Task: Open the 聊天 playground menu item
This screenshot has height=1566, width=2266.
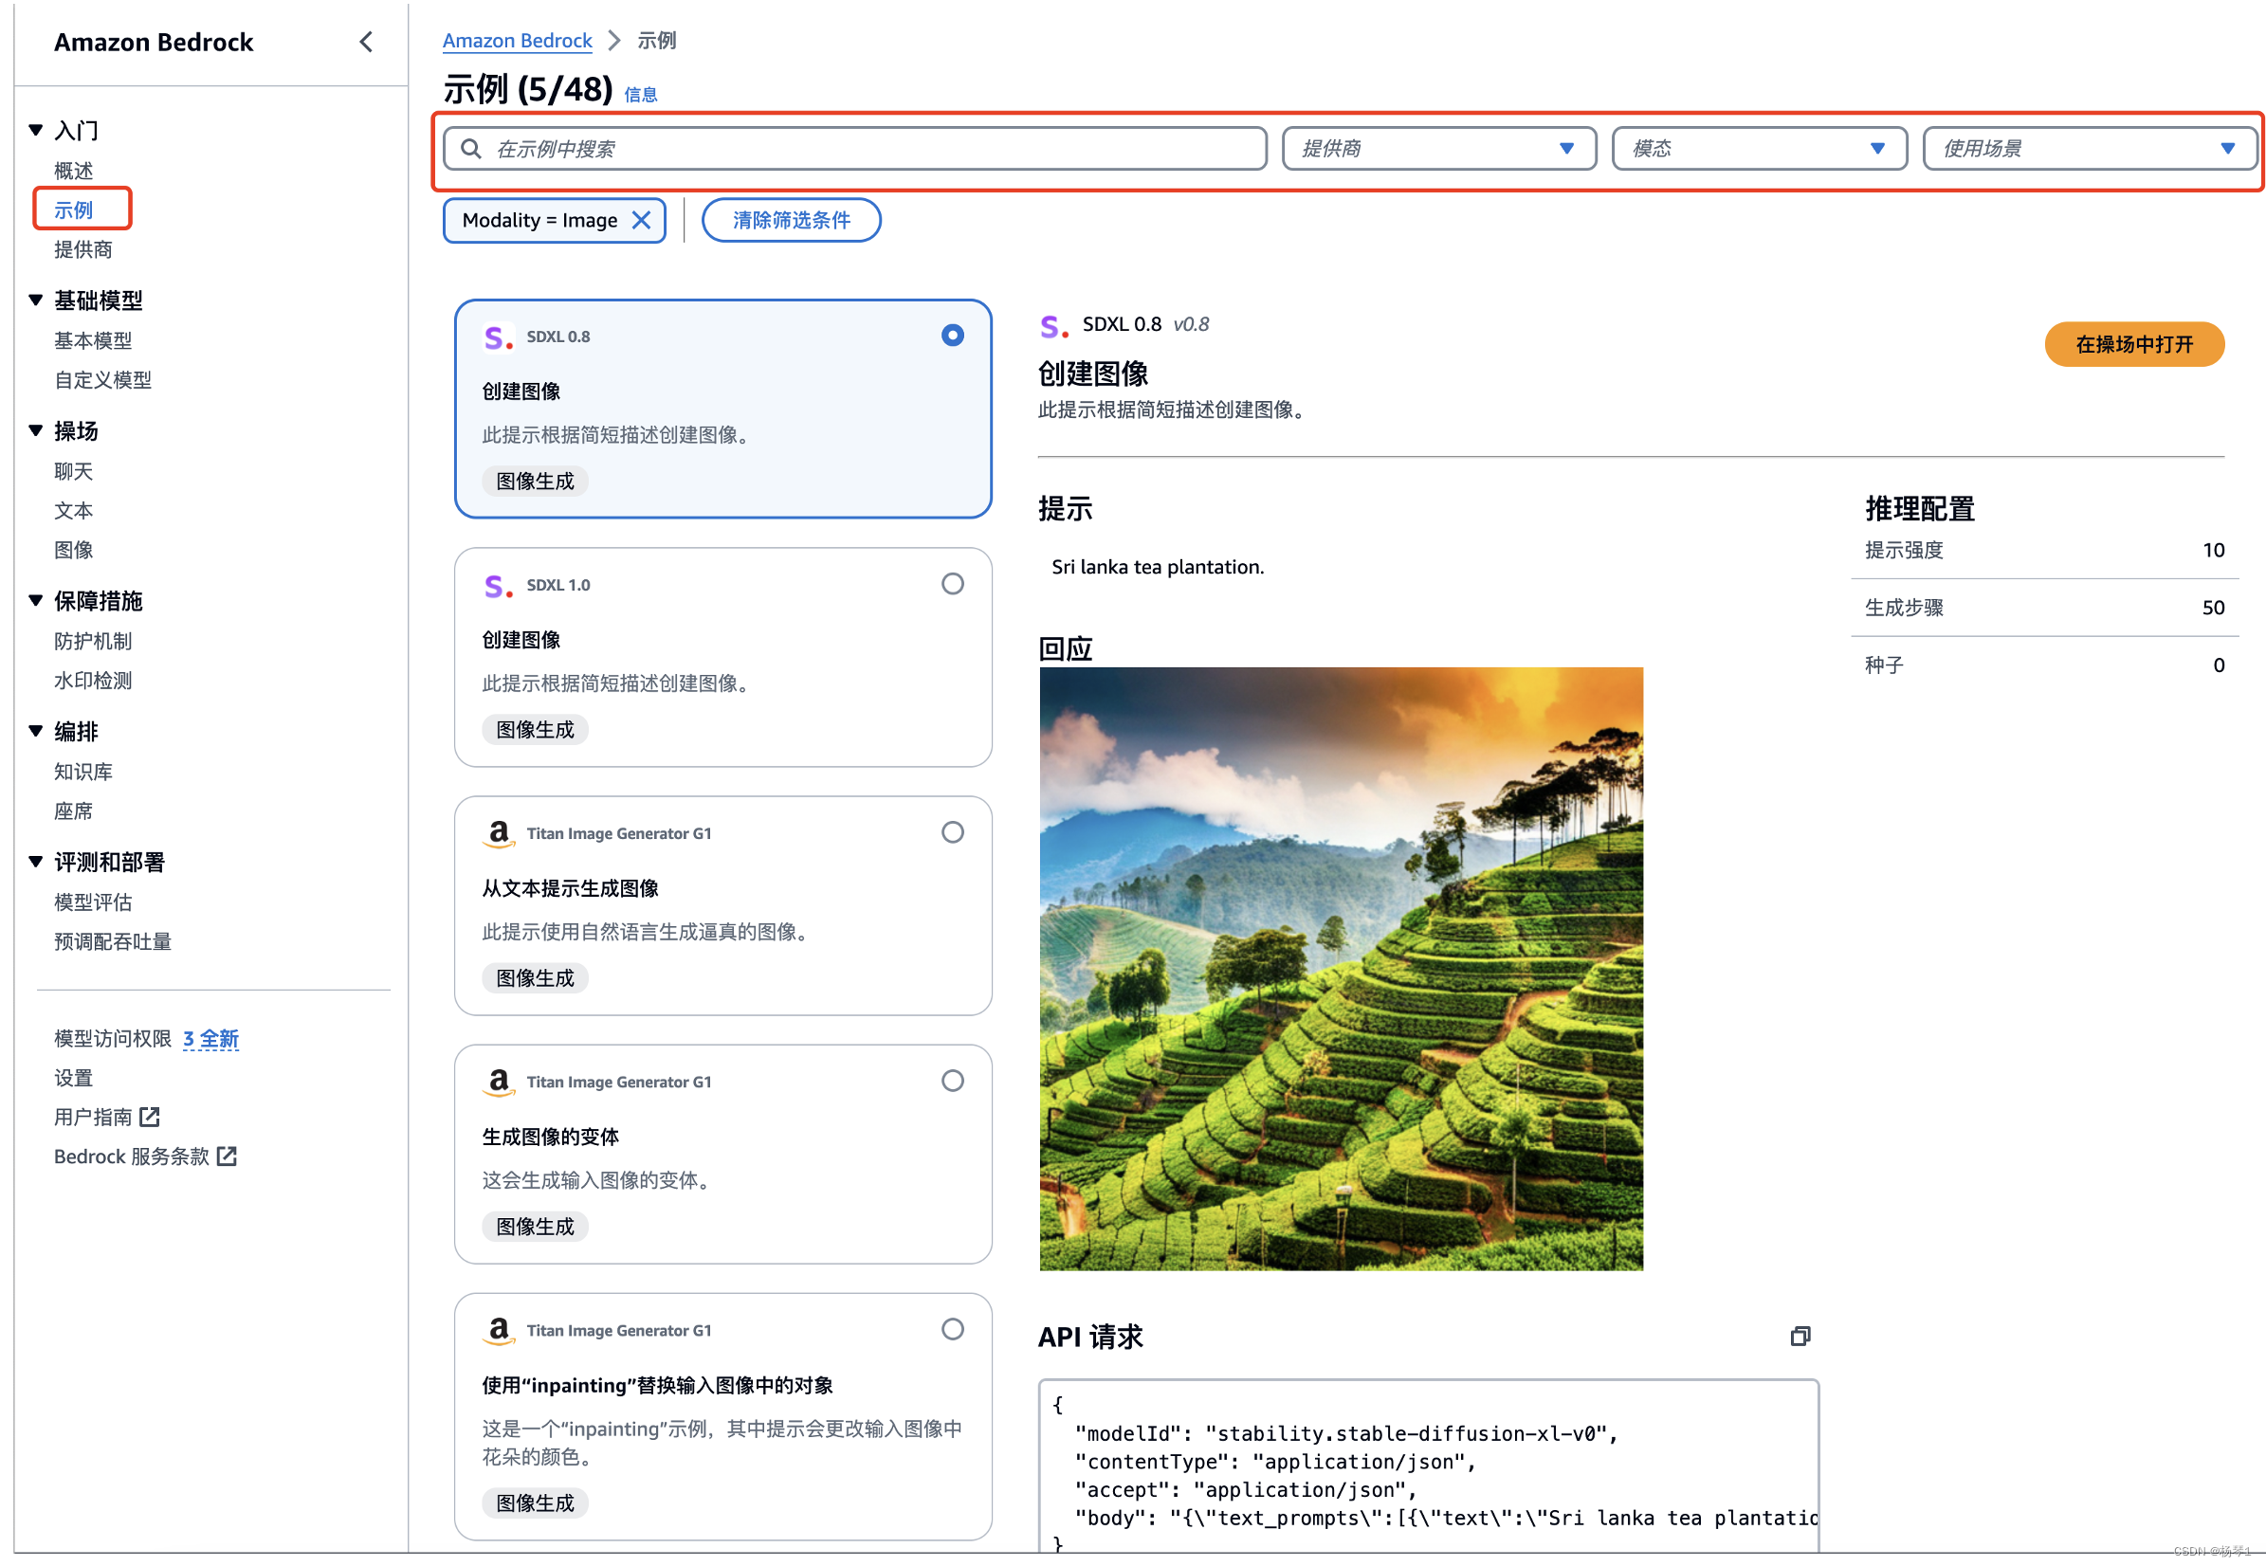Action: (74, 471)
